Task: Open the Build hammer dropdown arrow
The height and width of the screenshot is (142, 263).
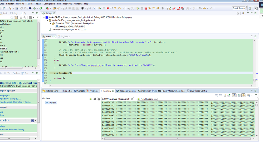Action: point(13,8)
